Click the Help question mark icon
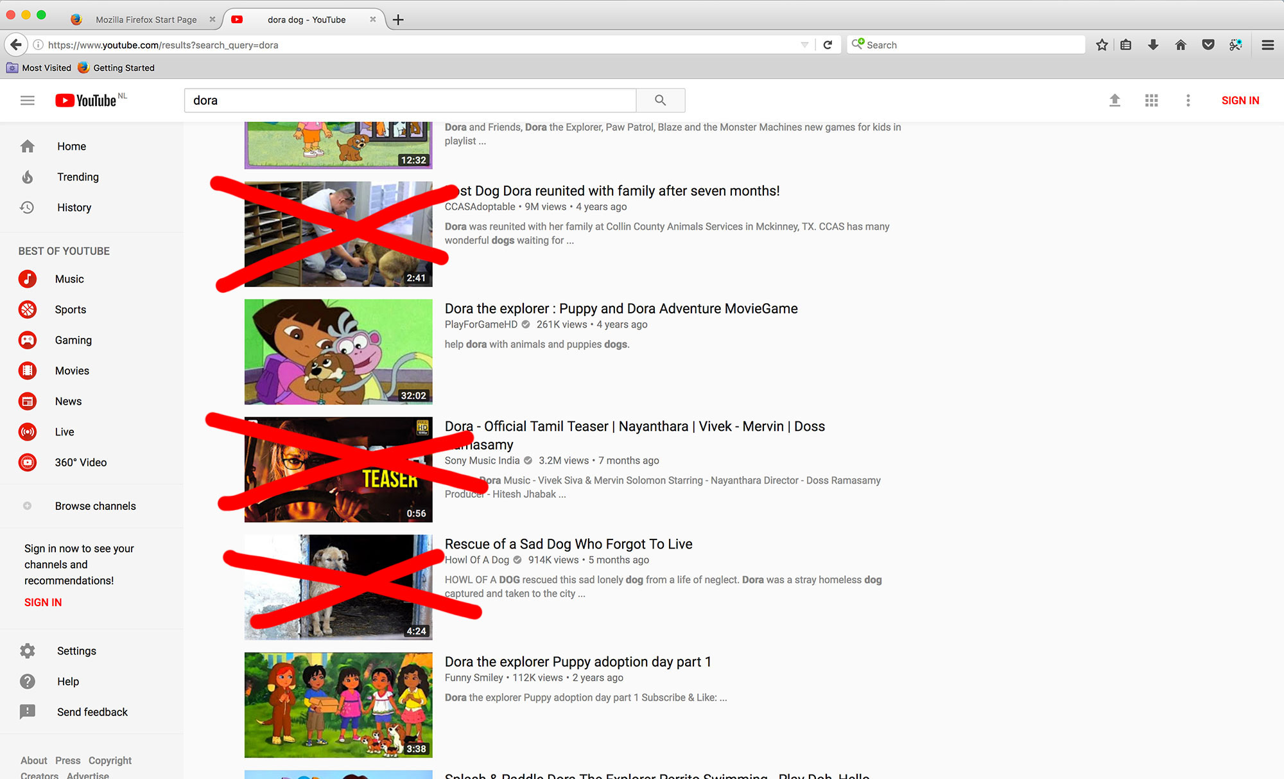Image resolution: width=1284 pixels, height=779 pixels. coord(27,681)
